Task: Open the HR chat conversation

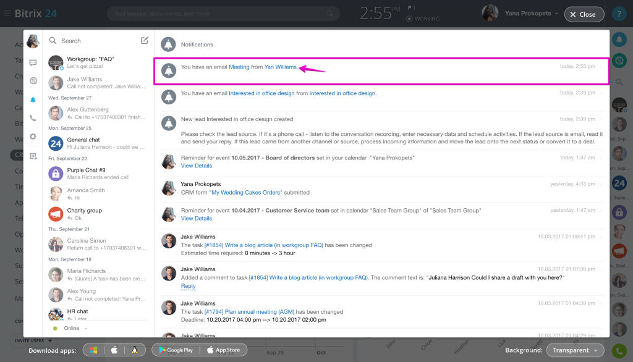Action: coord(97,314)
